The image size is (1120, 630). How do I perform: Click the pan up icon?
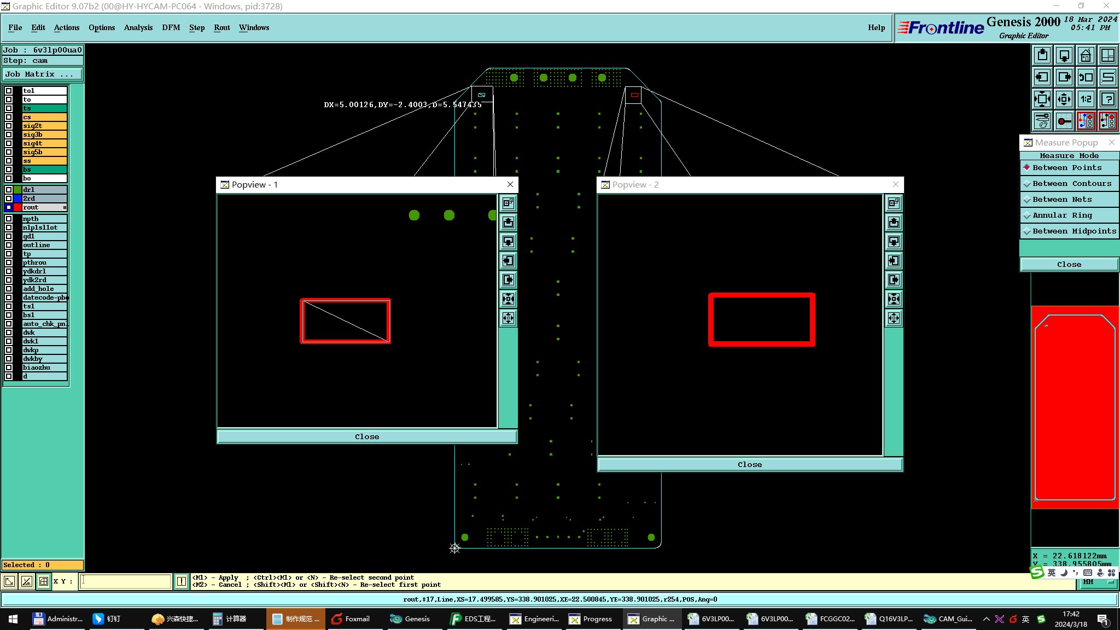click(1042, 55)
